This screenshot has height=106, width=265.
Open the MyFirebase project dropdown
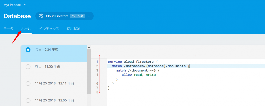[x=14, y=5]
